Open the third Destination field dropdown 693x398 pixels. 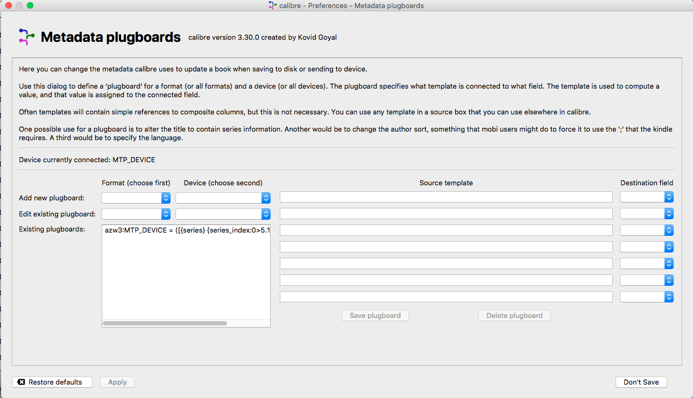pyautogui.click(x=647, y=230)
